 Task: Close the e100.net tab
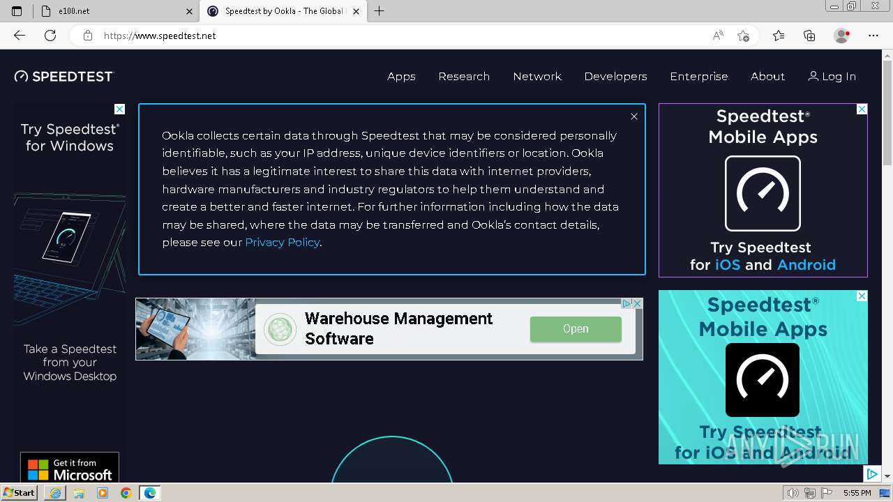click(190, 11)
